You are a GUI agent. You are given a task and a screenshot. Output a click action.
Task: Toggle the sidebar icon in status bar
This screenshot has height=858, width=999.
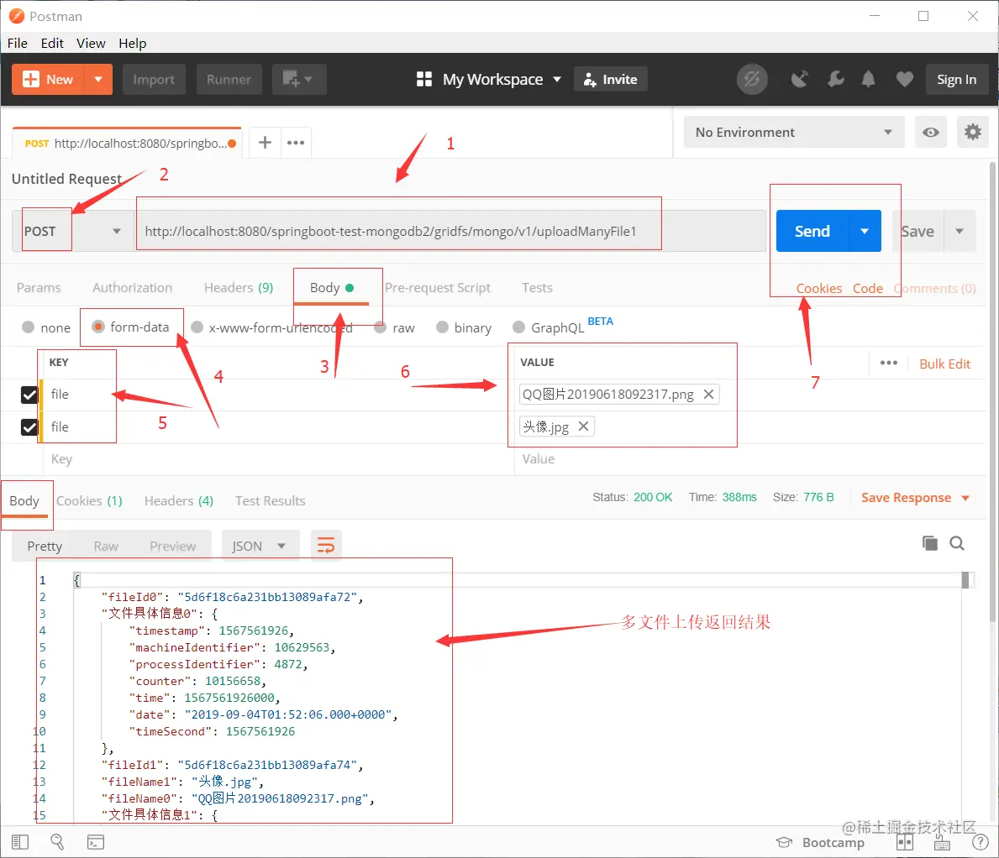click(x=20, y=842)
